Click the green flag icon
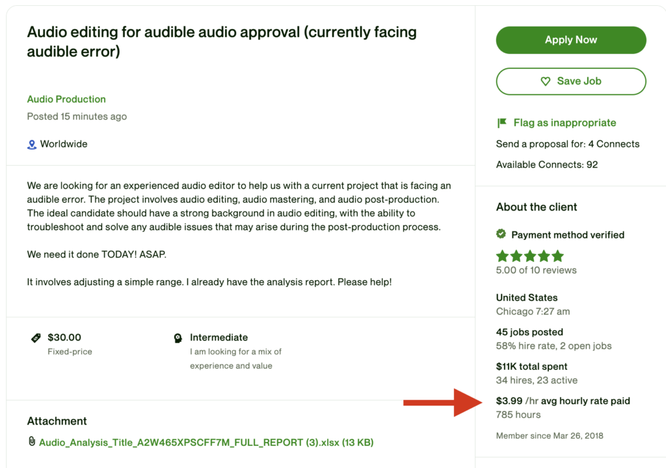Screen dimensions: 666x468 point(501,123)
